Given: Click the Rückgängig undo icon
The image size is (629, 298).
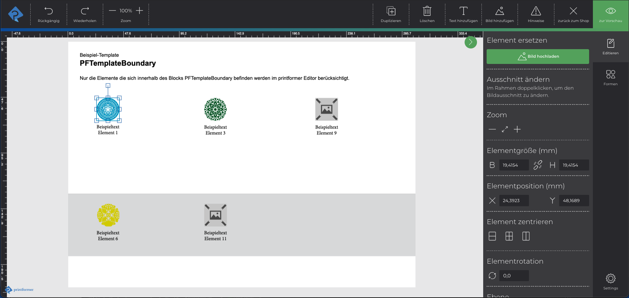Looking at the screenshot, I should 48,11.
